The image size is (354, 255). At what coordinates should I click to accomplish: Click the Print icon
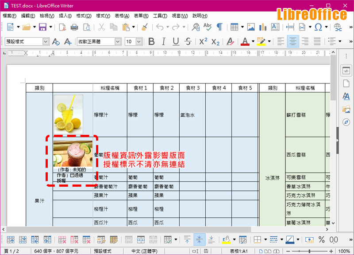(x=74, y=27)
